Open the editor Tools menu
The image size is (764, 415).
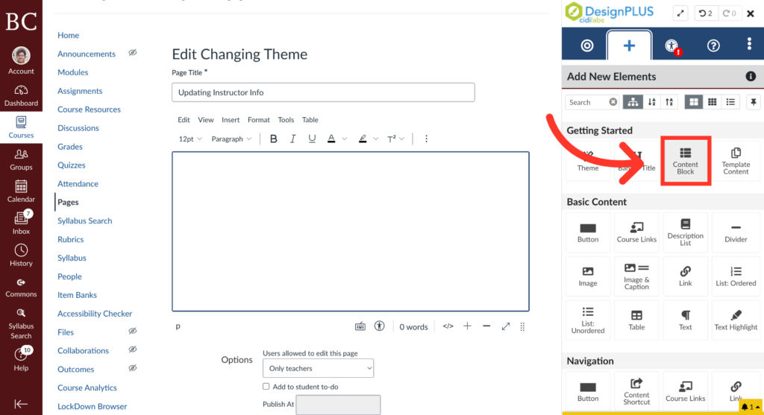pos(286,120)
